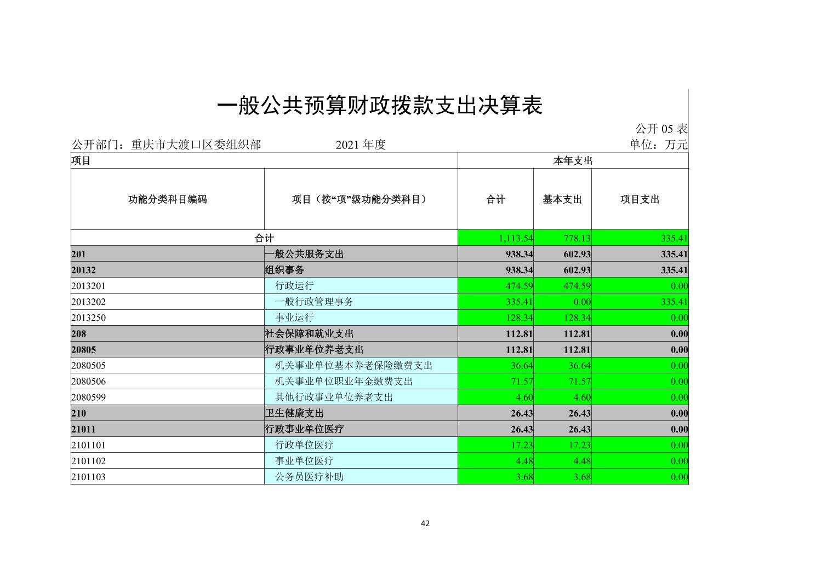Select the 本年支出 header cell
The image size is (833, 588).
[x=573, y=160]
